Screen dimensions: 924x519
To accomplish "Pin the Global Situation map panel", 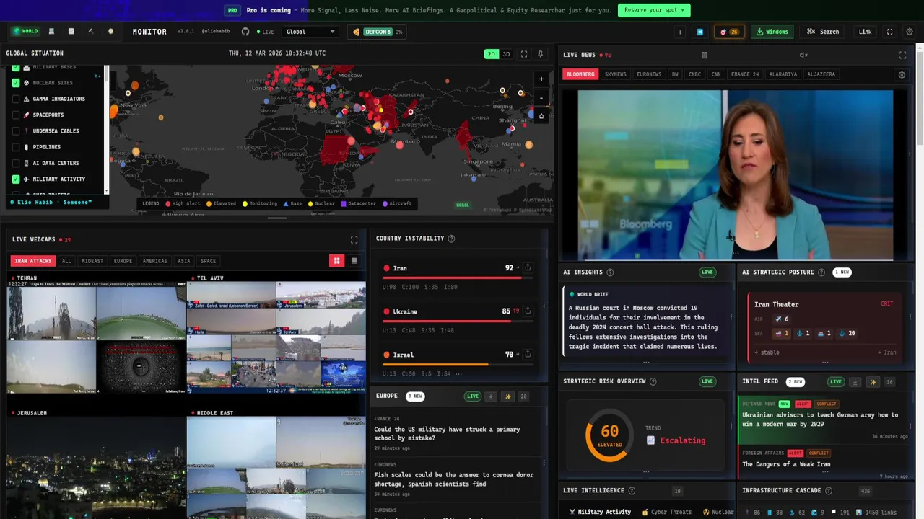I will click(541, 54).
